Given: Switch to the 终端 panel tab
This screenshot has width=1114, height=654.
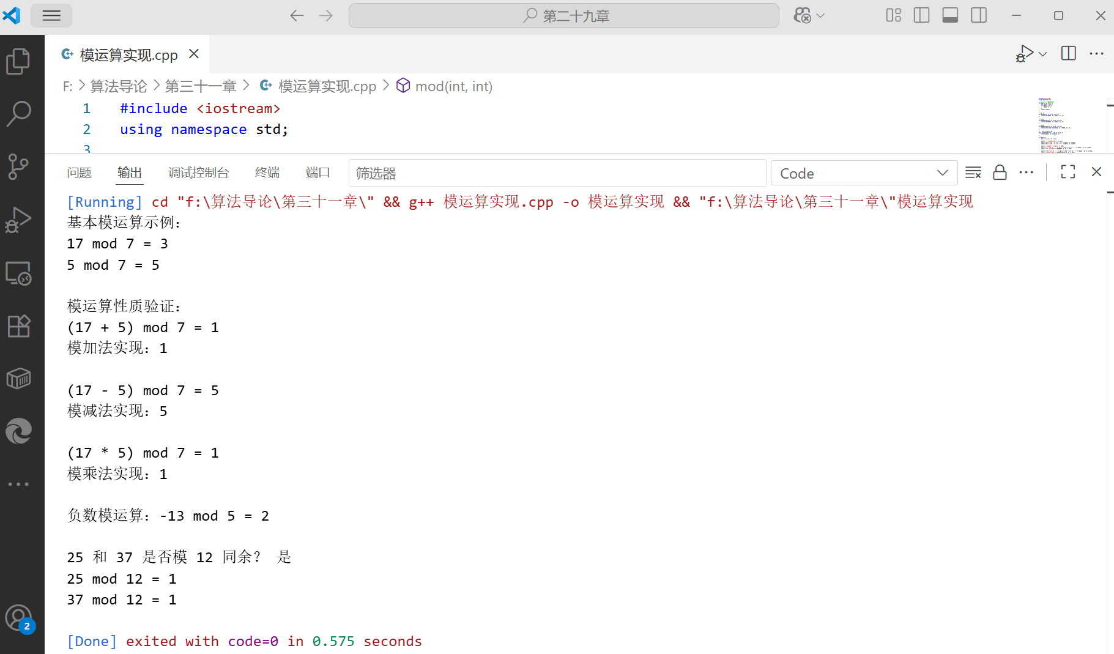Looking at the screenshot, I should tap(267, 173).
